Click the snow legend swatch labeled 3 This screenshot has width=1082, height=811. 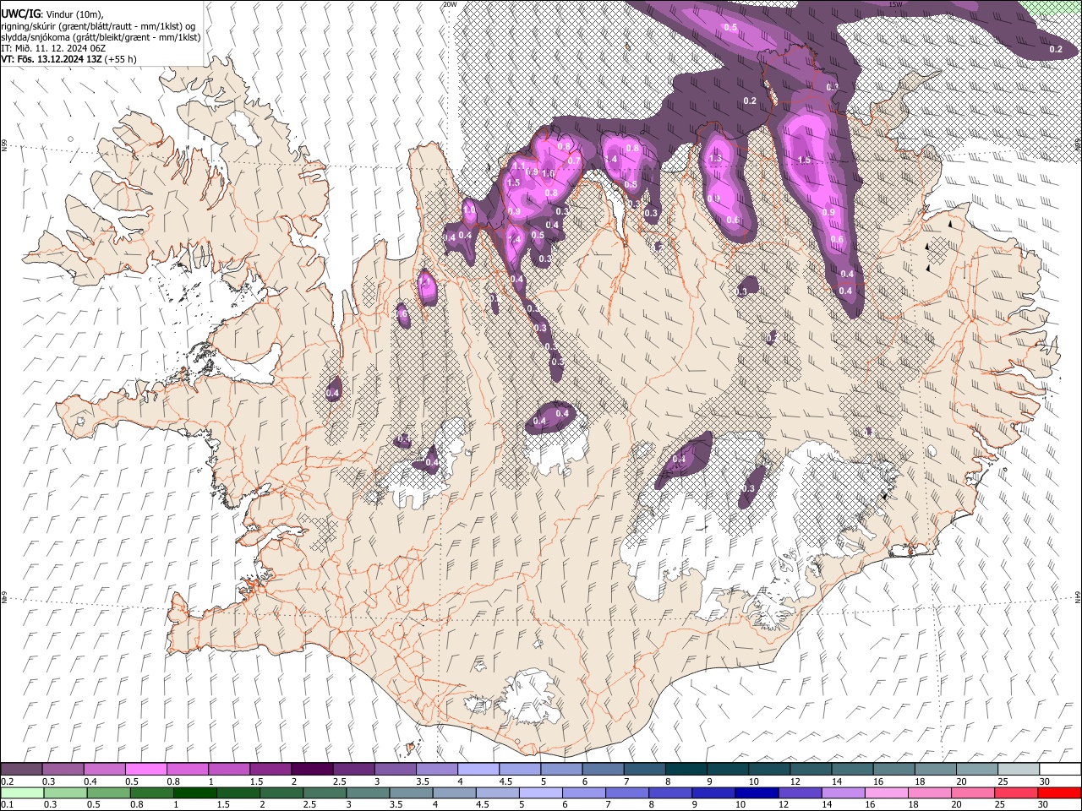(x=395, y=770)
